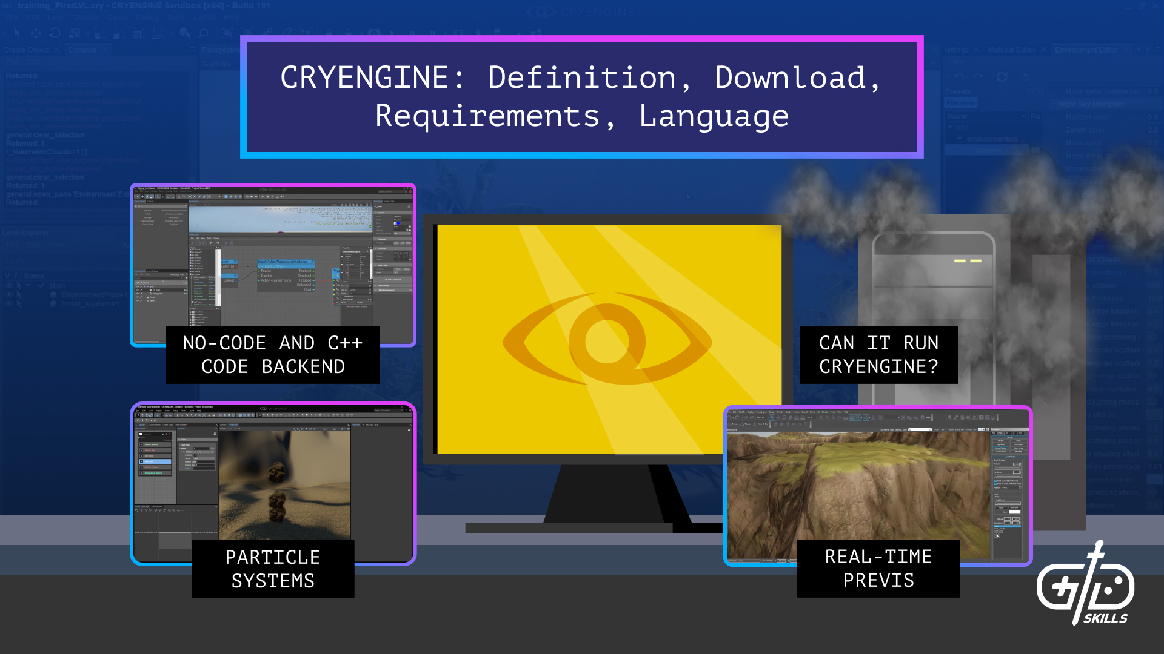Enable the Field: Size feature checkbox
The height and width of the screenshot is (654, 1164).
click(x=141, y=461)
